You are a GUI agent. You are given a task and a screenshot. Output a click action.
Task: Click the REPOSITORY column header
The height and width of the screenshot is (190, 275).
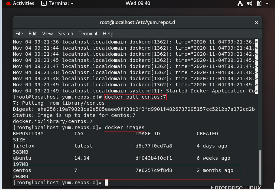(x=28, y=134)
